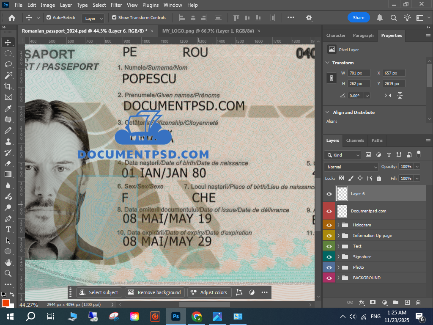This screenshot has width=433, height=325.
Task: Uncheck the Auto-Select checkbox
Action: (49, 18)
